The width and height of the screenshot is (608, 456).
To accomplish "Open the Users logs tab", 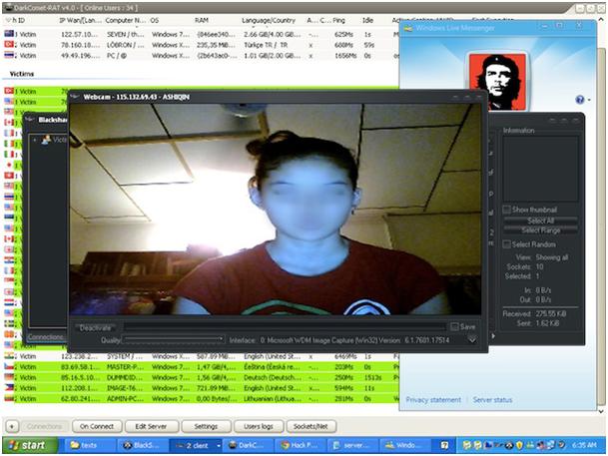I will [260, 426].
